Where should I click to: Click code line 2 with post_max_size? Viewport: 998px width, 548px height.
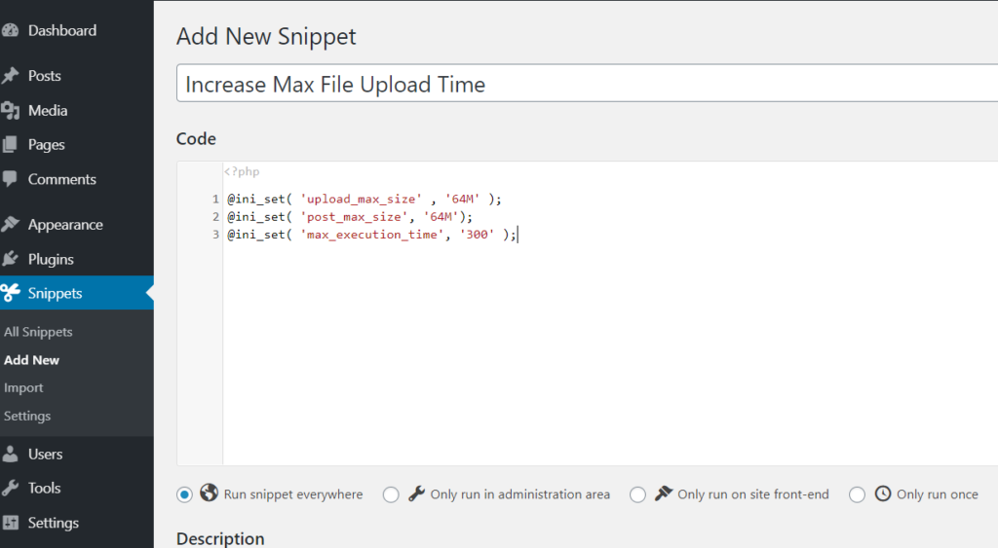point(350,217)
